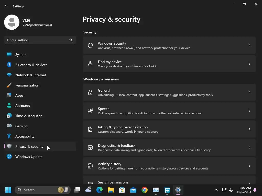Click the Accounts person icon in sidebar
Screen dimensions: 262x196
(9, 105)
